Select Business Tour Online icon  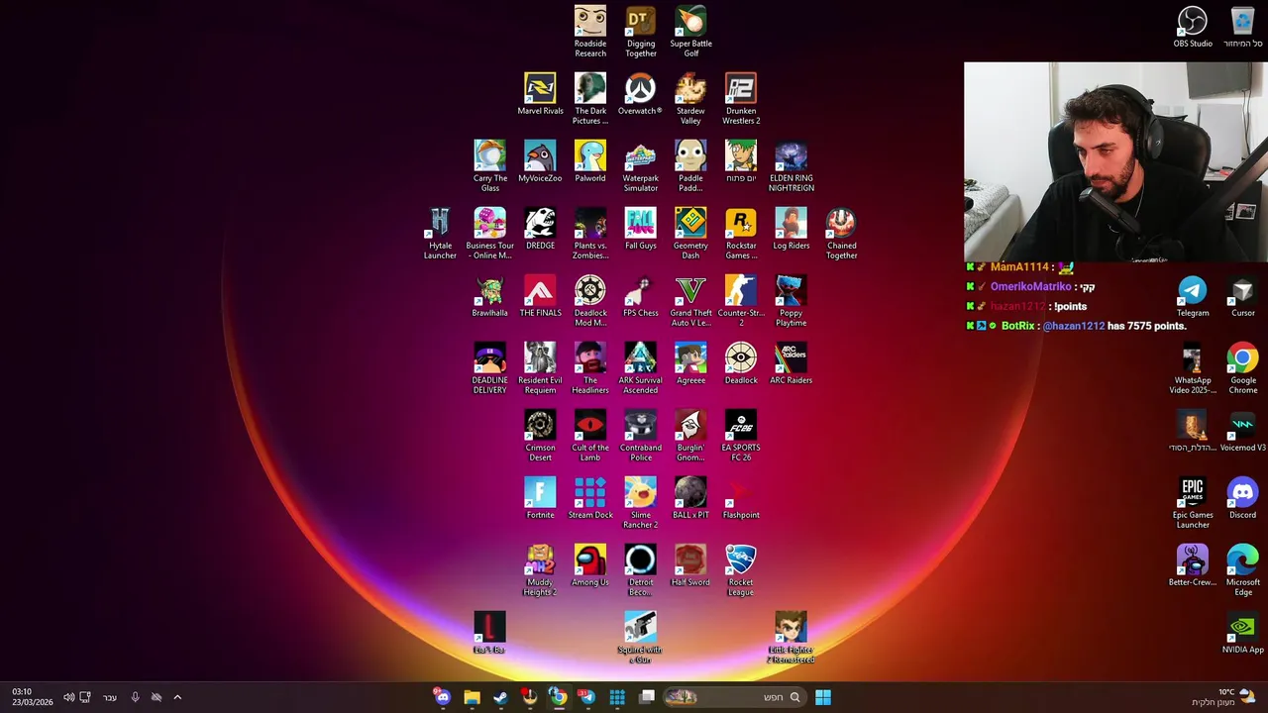coord(489,234)
